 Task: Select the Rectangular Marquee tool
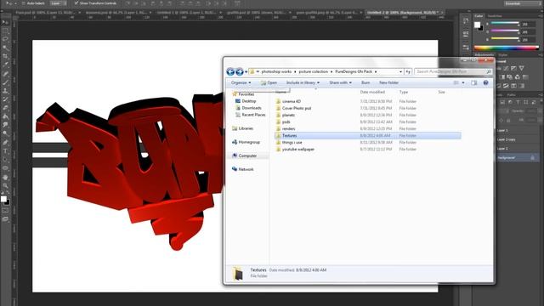[x=5, y=31]
